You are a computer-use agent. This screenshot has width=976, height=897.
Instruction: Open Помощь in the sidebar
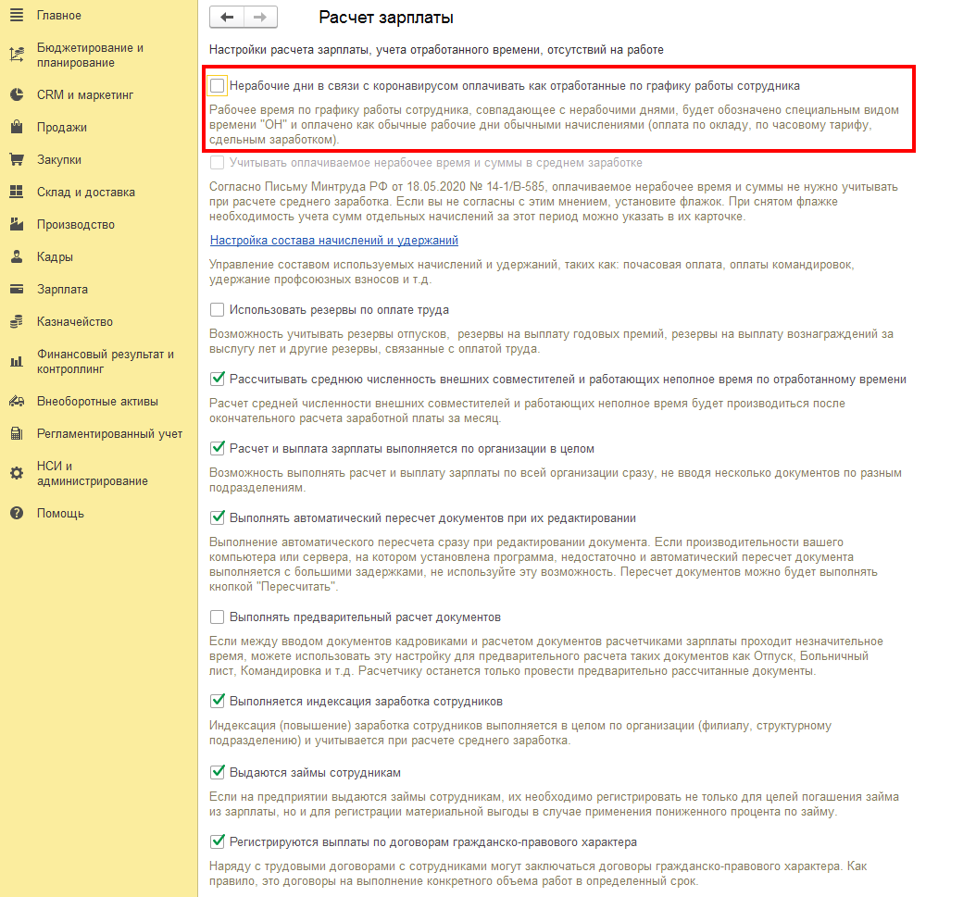[x=60, y=513]
